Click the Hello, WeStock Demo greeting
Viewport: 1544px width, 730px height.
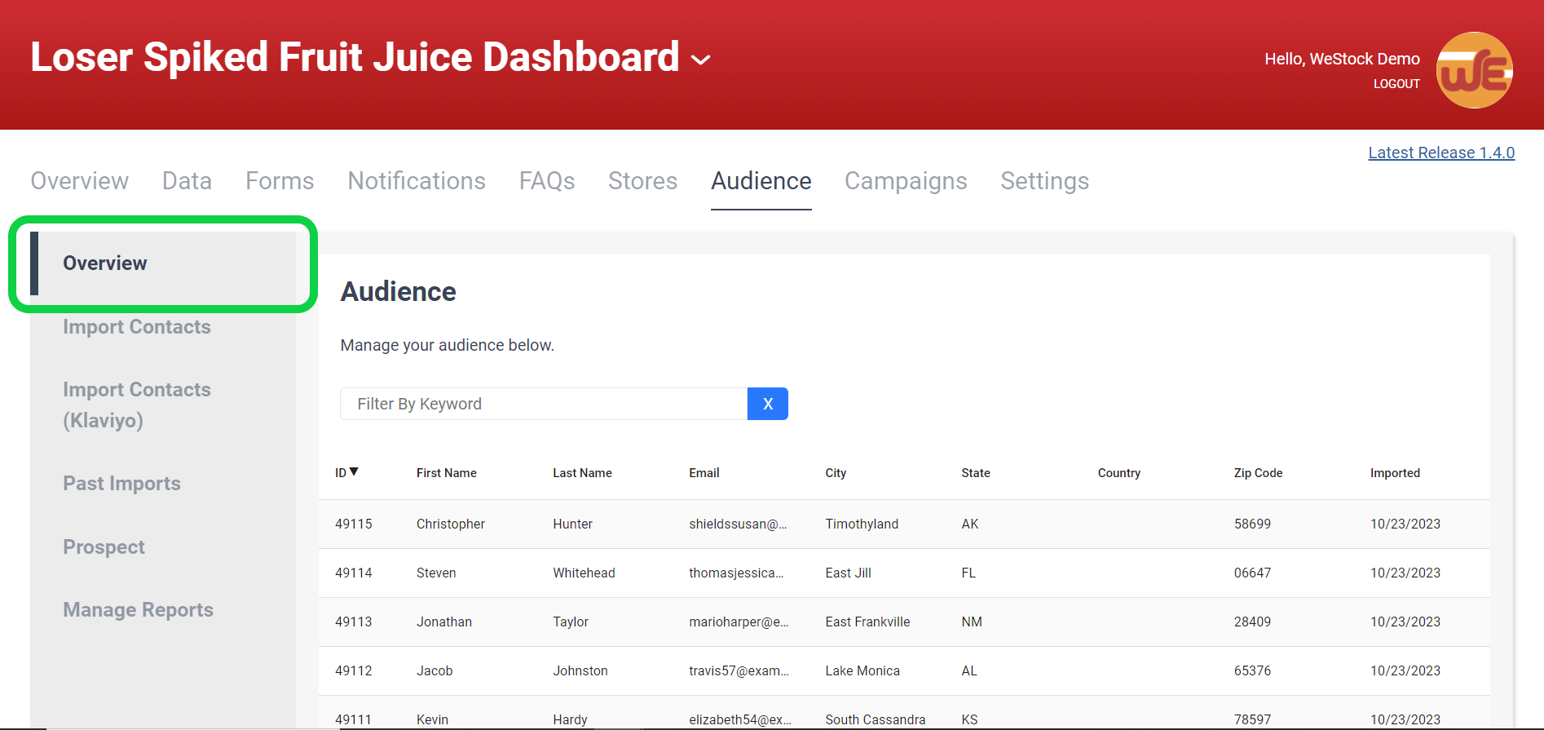[1342, 59]
